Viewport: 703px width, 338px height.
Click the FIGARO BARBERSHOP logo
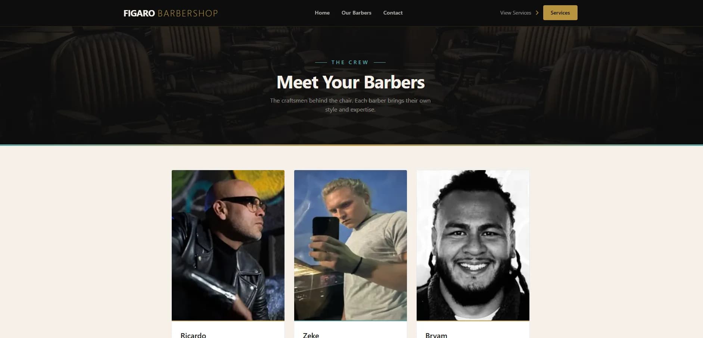point(171,13)
